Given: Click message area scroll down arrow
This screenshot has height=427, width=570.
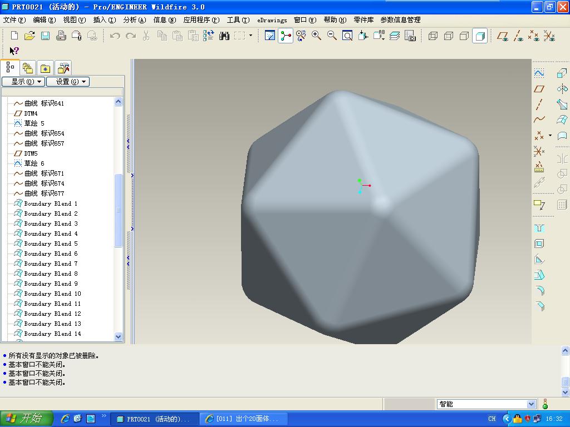Looking at the screenshot, I should click(x=565, y=392).
